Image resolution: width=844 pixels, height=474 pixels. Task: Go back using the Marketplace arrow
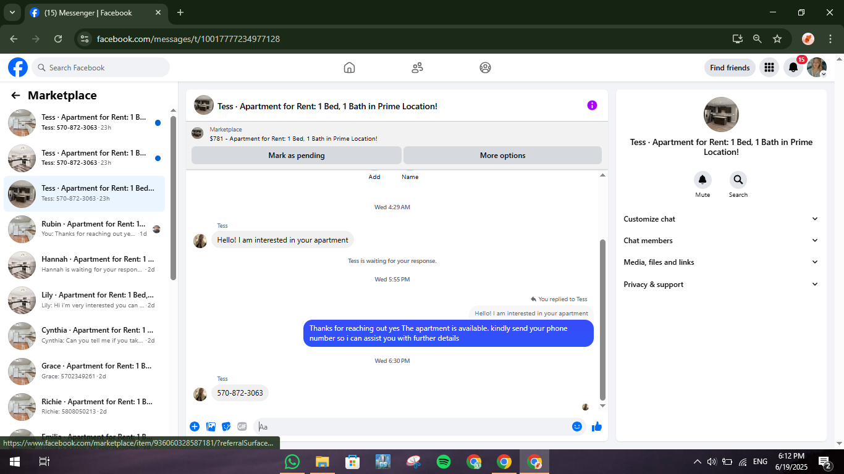[x=15, y=96]
